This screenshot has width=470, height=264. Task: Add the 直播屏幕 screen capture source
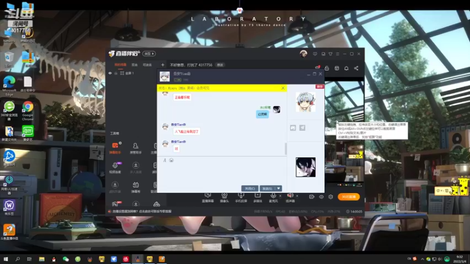tap(207, 198)
